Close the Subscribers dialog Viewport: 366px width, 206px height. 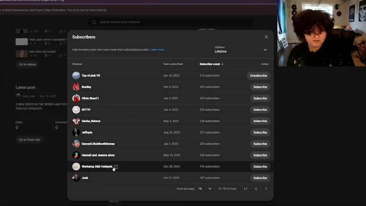266,37
